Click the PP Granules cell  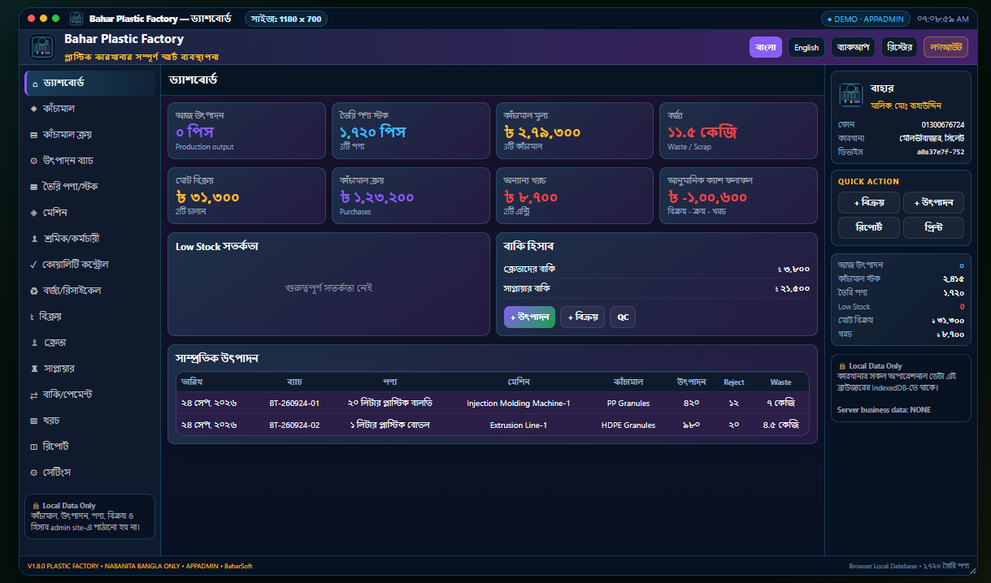628,403
